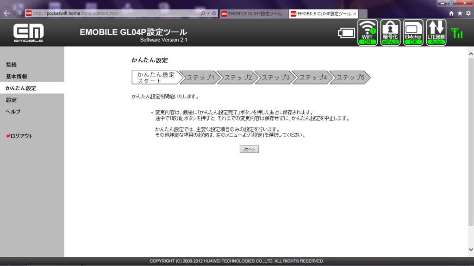The image size is (474, 266).
Task: Open the 設定 menu item
Action: click(x=11, y=100)
